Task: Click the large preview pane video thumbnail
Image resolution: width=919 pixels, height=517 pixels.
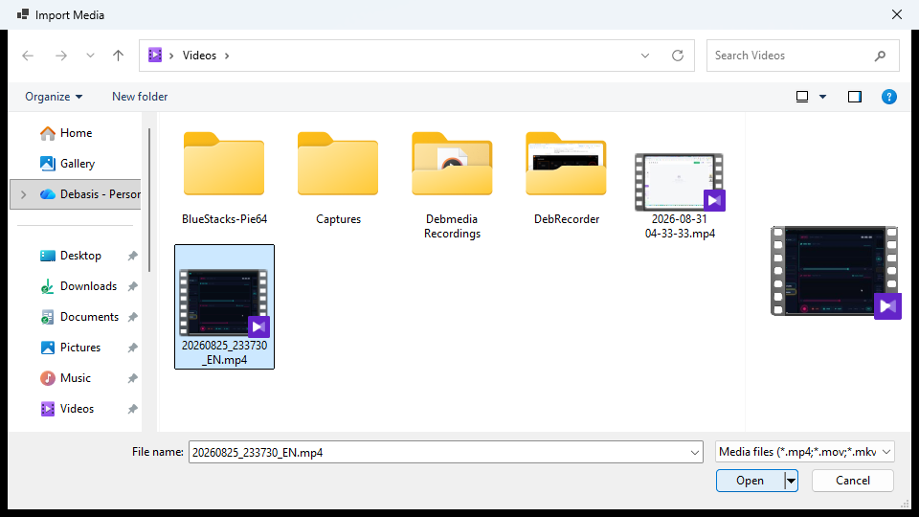Action: tap(835, 272)
